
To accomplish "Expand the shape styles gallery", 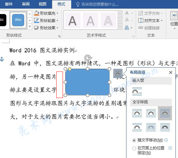I will click(30, 27).
